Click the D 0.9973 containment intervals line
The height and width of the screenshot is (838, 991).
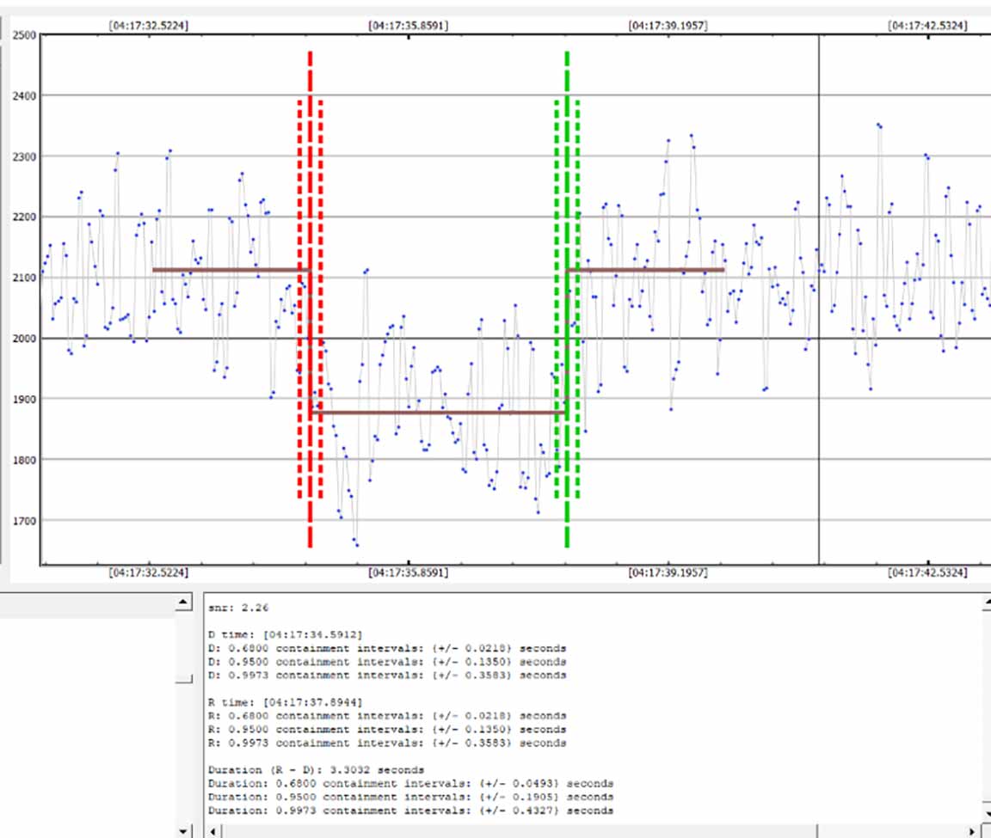387,675
